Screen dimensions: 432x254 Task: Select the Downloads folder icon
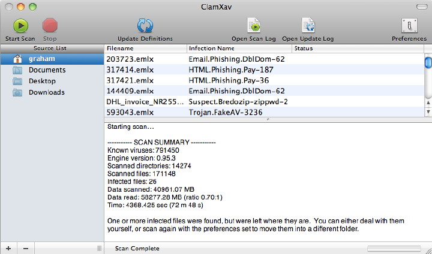[x=17, y=92]
